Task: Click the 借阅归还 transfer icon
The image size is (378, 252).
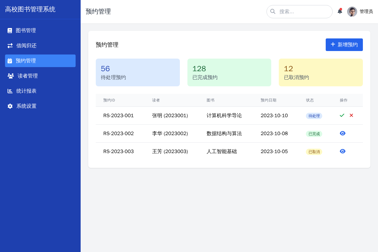Action: click(9, 45)
